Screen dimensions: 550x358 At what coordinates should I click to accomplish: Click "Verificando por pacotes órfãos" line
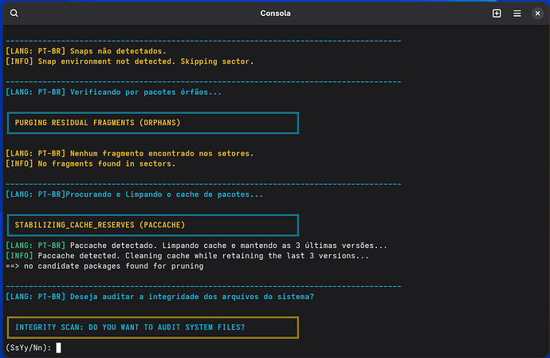point(114,92)
